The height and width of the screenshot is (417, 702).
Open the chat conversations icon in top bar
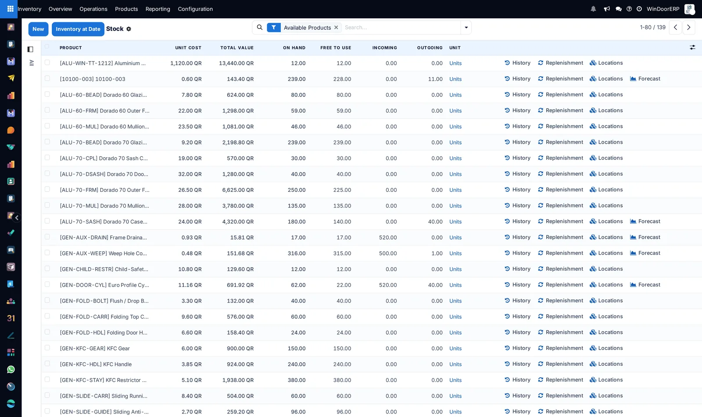pyautogui.click(x=619, y=9)
